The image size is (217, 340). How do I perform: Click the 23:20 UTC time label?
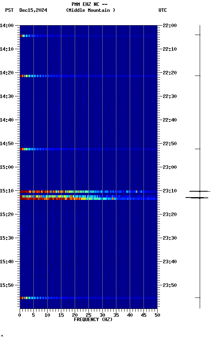[x=170, y=214]
